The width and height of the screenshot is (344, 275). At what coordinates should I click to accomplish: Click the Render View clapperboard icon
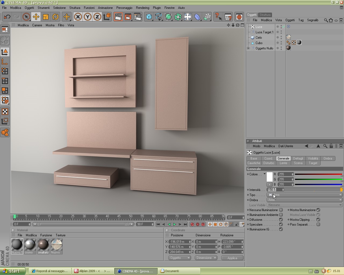(x=118, y=17)
